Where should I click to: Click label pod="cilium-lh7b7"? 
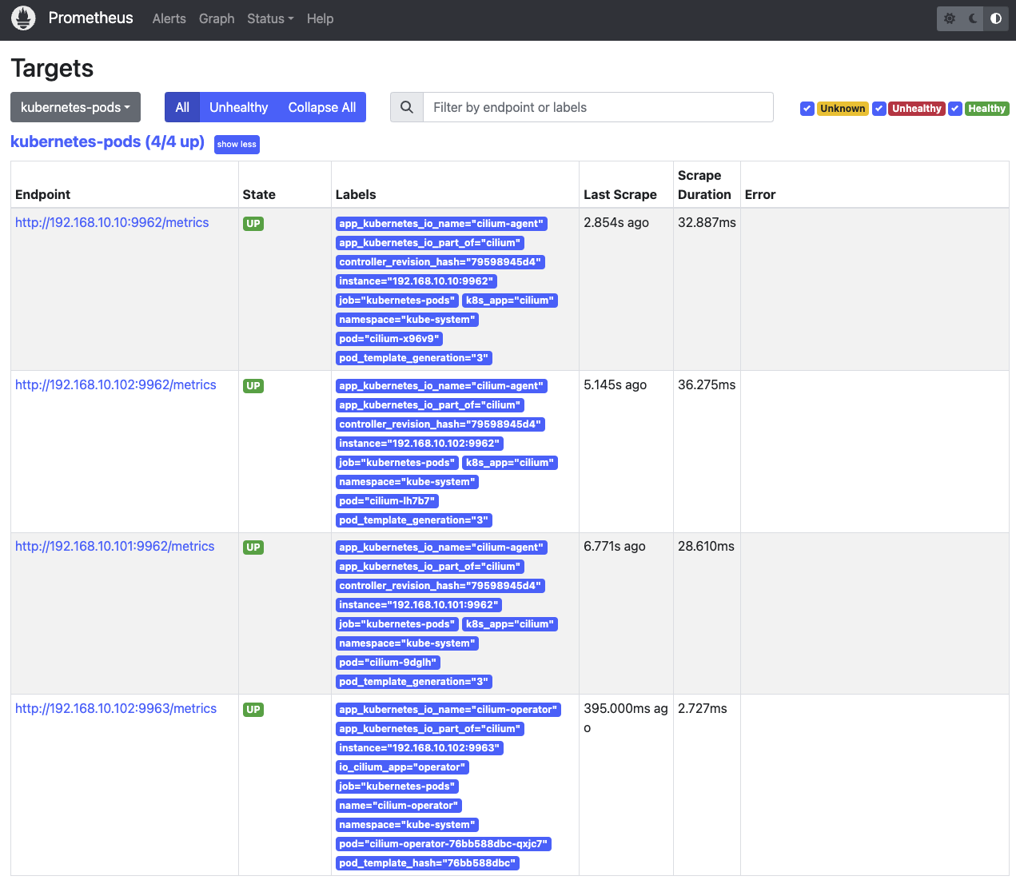[x=387, y=501]
